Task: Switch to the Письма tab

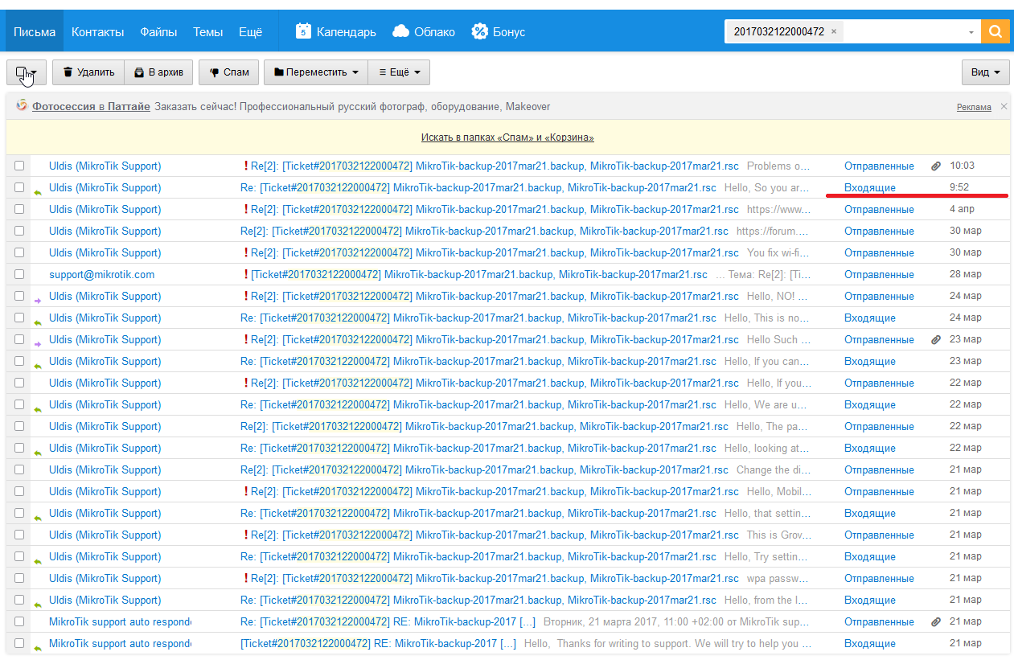Action: [x=35, y=32]
